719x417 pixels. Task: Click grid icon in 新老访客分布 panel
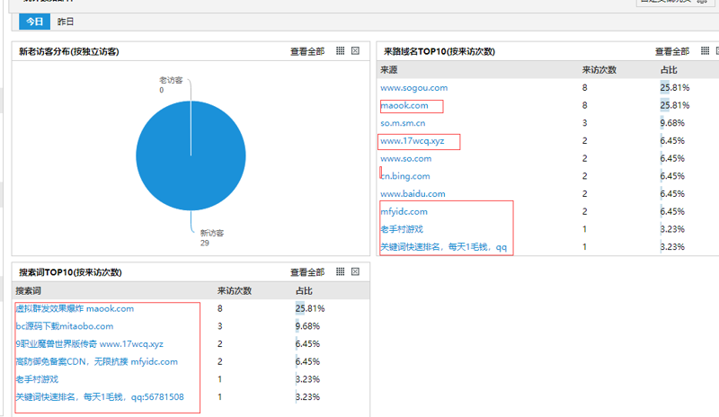pos(341,51)
